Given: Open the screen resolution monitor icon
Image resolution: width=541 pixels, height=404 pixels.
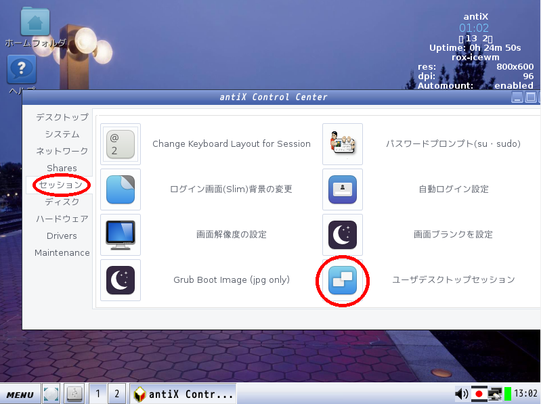Looking at the screenshot, I should click(121, 235).
